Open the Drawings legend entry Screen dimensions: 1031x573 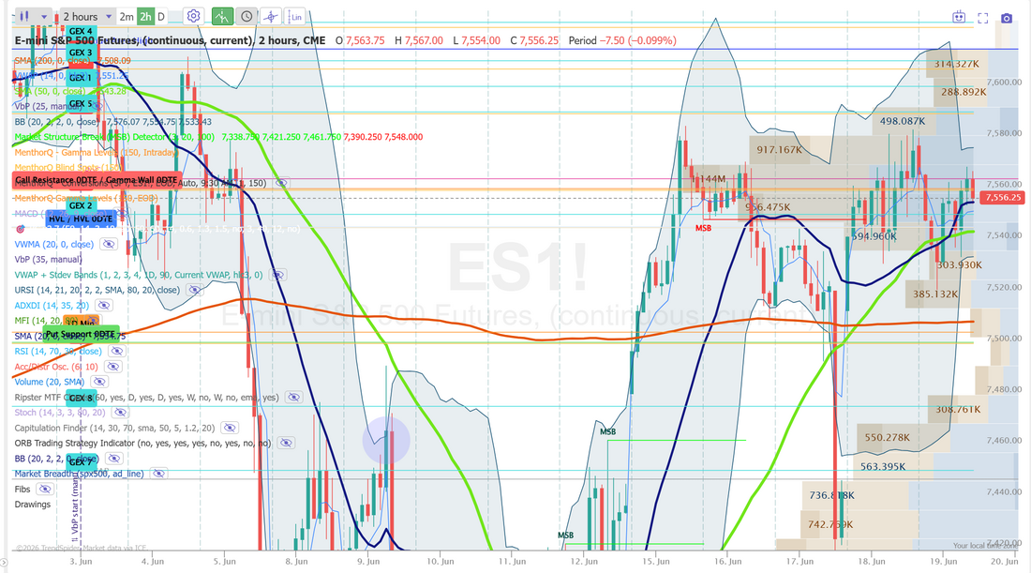pos(33,505)
